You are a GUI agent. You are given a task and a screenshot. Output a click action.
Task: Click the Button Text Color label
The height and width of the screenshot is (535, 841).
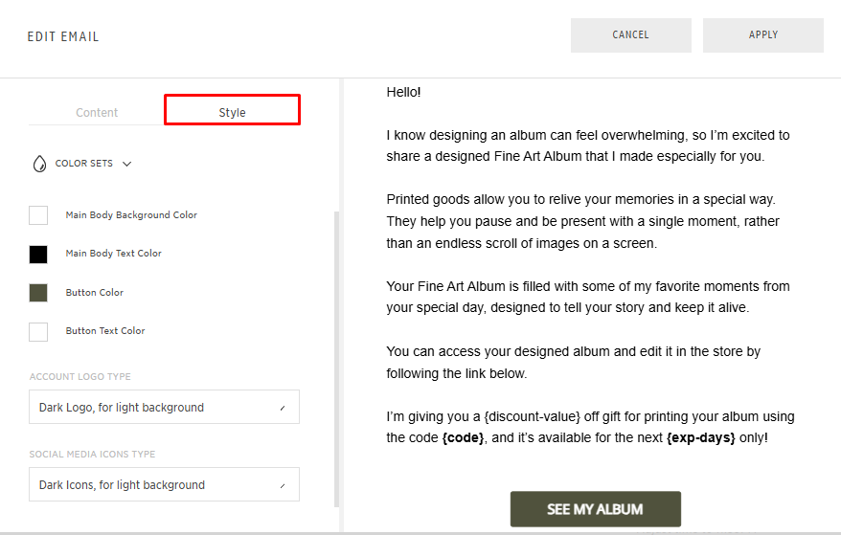pyautogui.click(x=105, y=331)
